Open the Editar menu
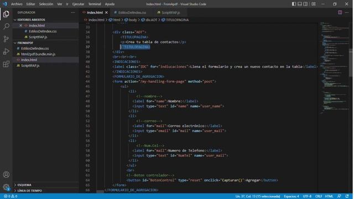The height and width of the screenshot is (199, 354). pyautogui.click(x=30, y=4)
